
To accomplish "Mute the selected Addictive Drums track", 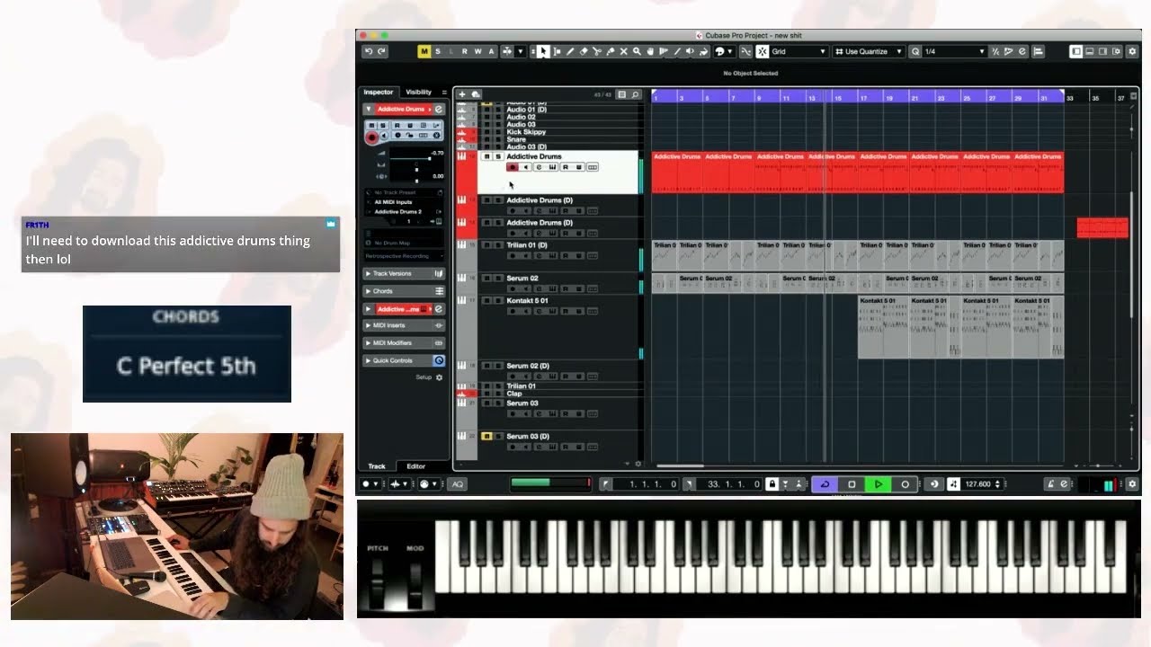I will [486, 156].
